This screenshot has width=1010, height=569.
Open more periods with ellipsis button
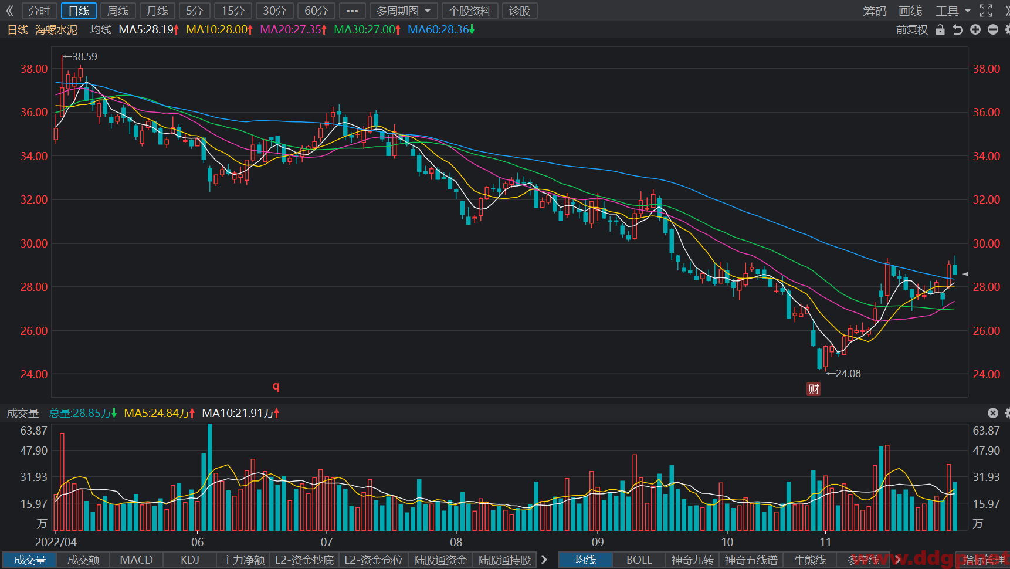pos(352,11)
